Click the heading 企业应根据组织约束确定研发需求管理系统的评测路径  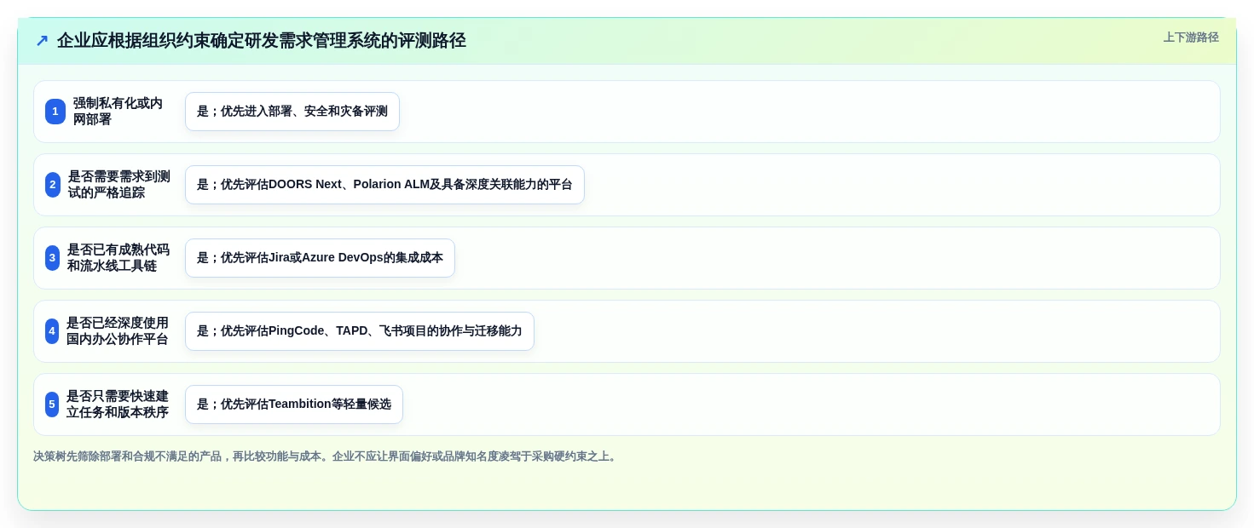point(262,41)
